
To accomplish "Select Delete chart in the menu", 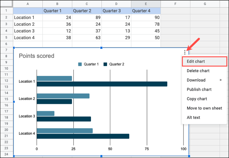I will click(x=204, y=71).
